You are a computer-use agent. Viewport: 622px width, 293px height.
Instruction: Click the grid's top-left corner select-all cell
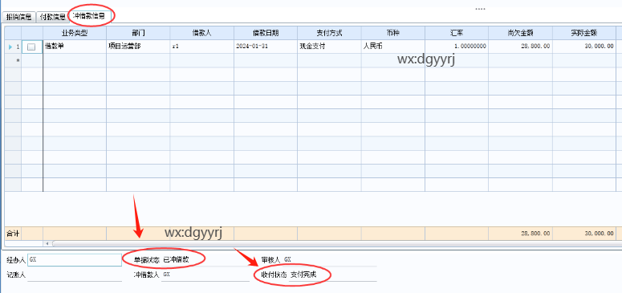(13, 34)
